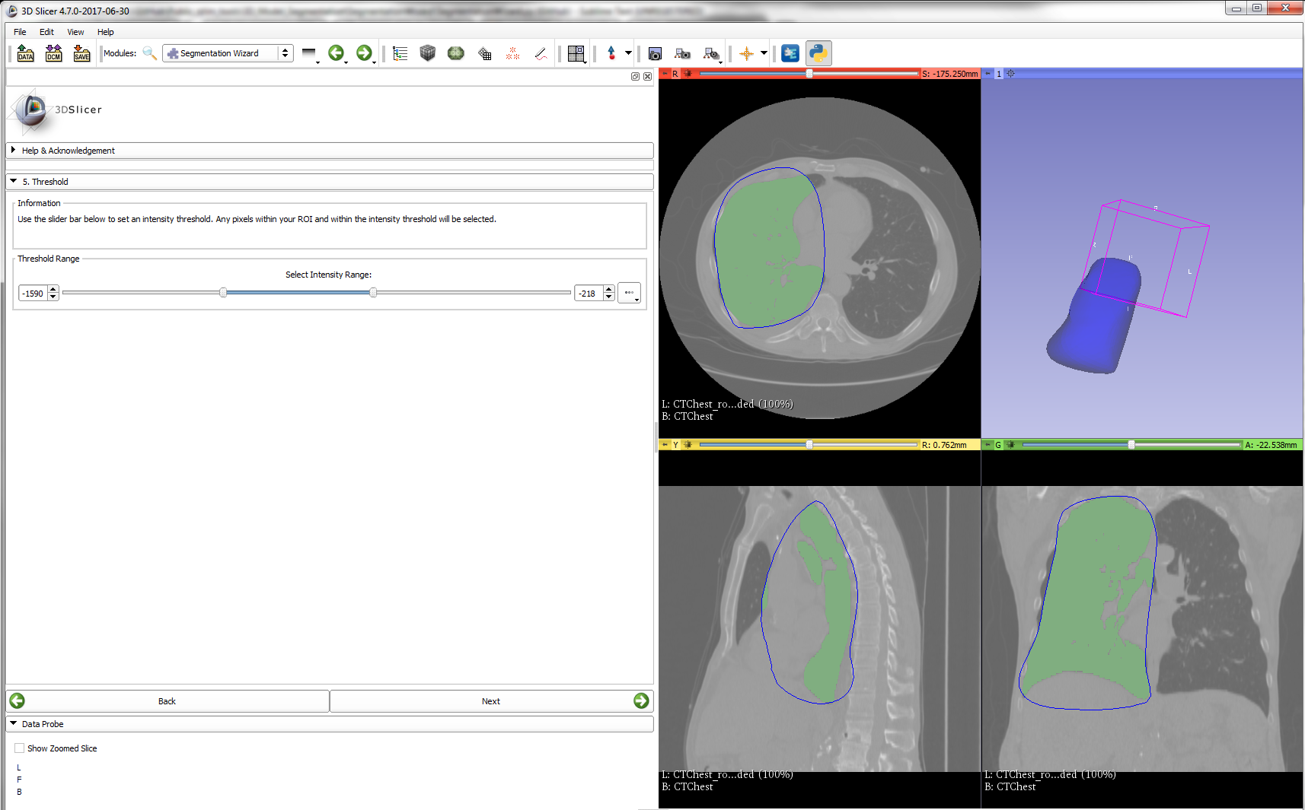This screenshot has width=1305, height=810.
Task: Toggle the red slice view pin
Action: pyautogui.click(x=665, y=74)
